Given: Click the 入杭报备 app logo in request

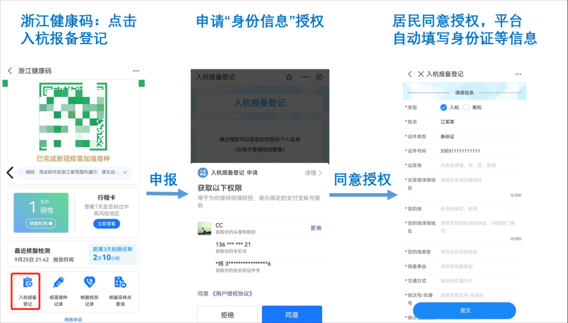Looking at the screenshot, I should [x=202, y=173].
